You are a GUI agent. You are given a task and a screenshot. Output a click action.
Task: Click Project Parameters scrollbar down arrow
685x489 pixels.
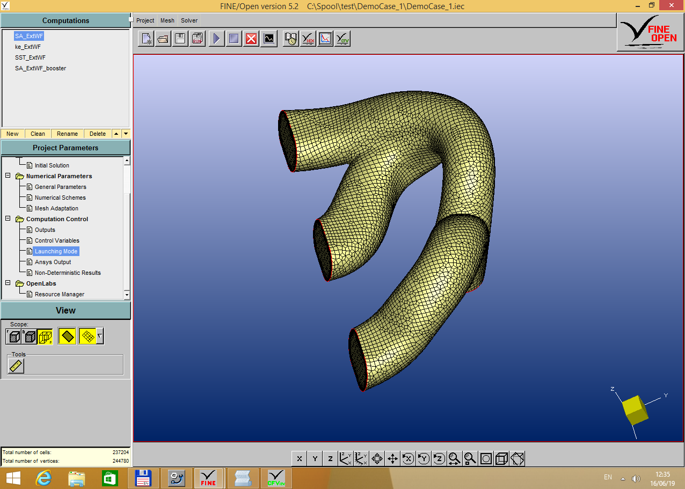point(127,295)
